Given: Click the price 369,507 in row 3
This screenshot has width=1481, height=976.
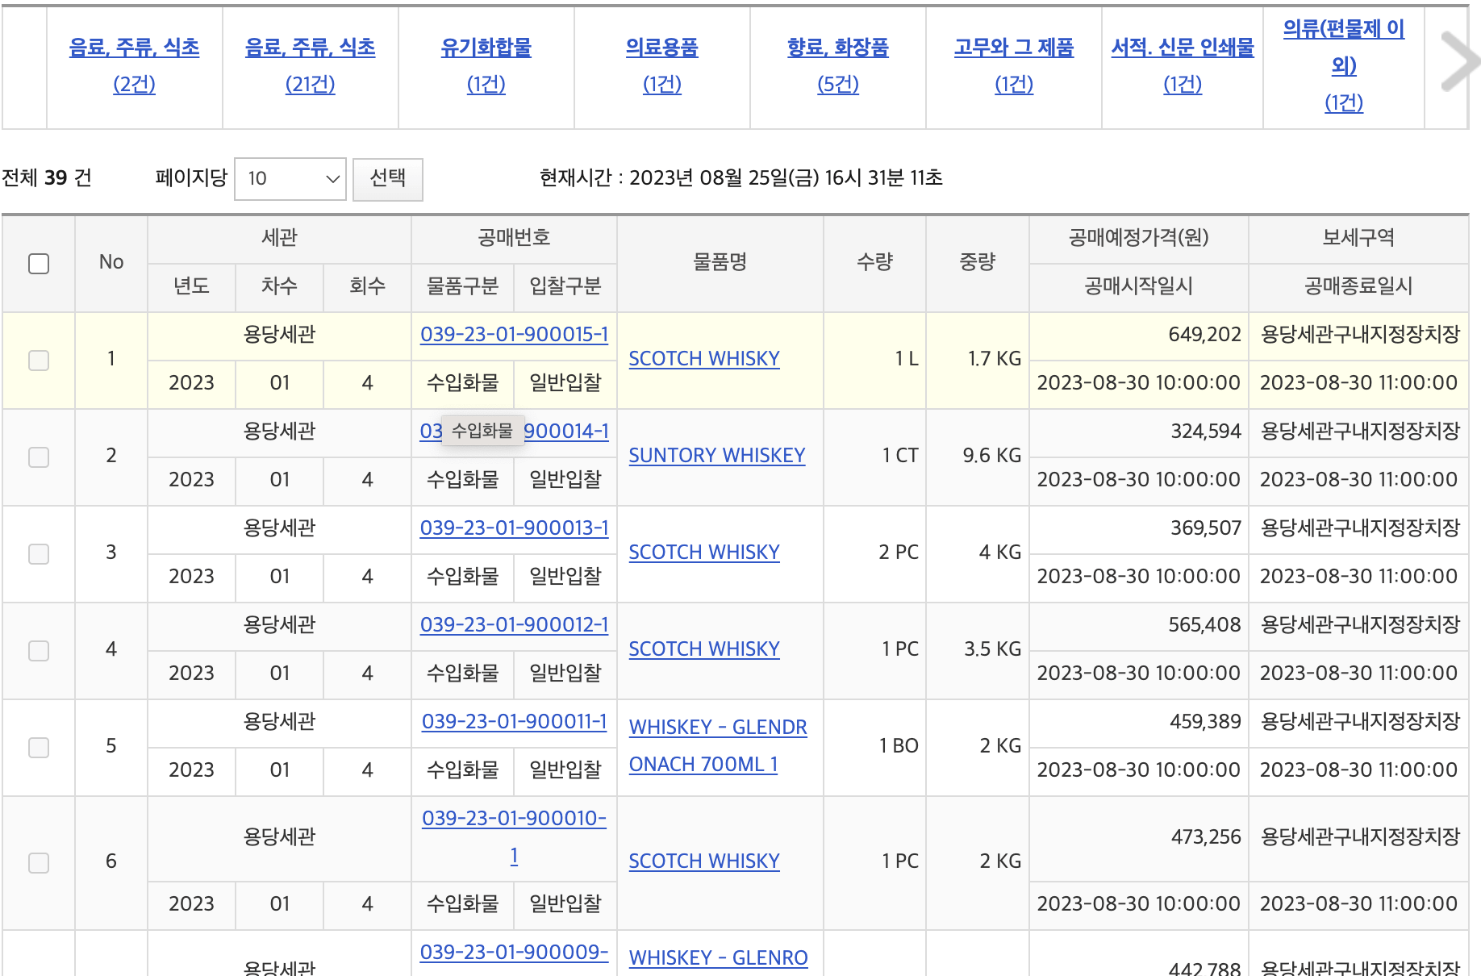Looking at the screenshot, I should (x=1206, y=528).
